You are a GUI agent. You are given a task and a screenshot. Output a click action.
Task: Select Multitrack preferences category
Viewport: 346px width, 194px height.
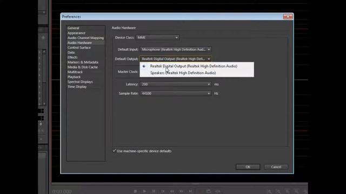75,72
